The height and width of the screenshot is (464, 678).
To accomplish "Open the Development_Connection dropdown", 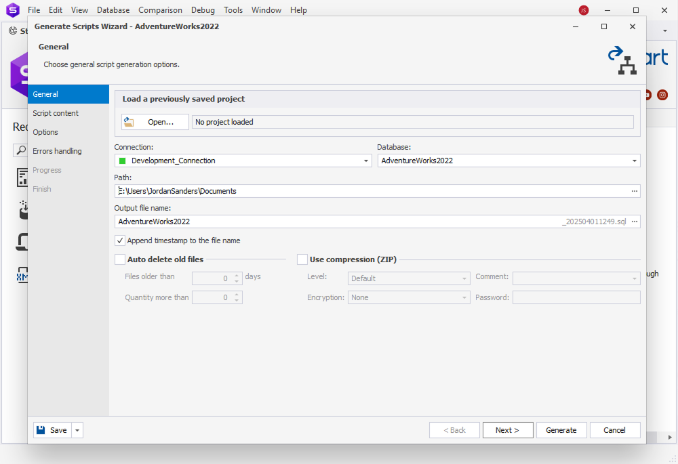I will 365,161.
